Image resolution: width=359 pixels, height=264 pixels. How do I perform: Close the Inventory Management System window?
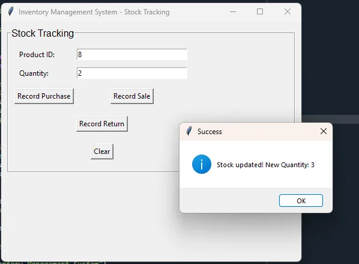point(288,11)
